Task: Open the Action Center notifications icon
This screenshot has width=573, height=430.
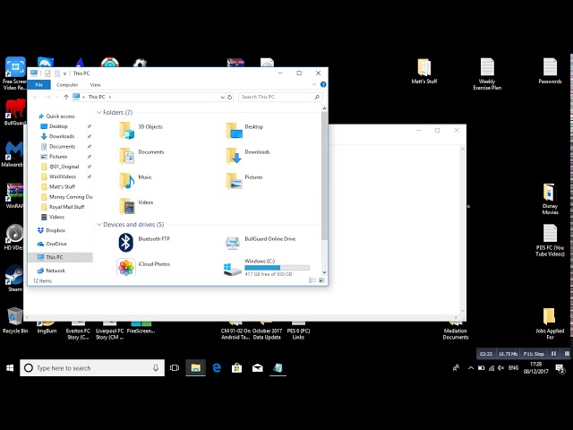Action: coord(560,368)
